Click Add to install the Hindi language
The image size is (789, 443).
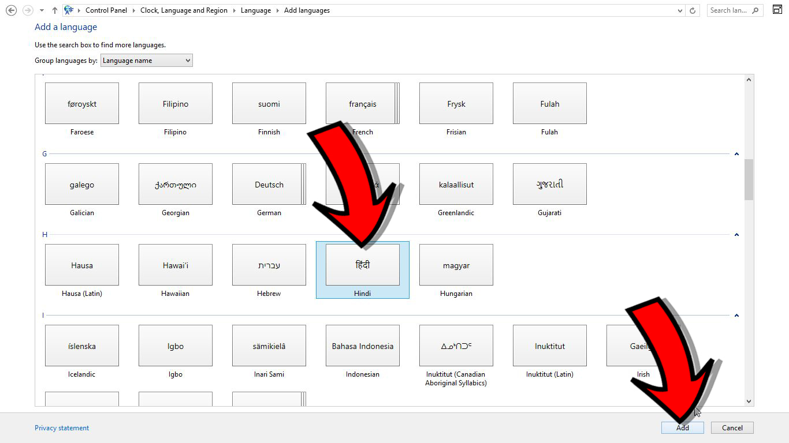tap(682, 427)
